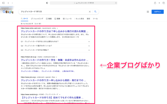
Task: Open the Share icon in the toolbar
Action: 155,3
